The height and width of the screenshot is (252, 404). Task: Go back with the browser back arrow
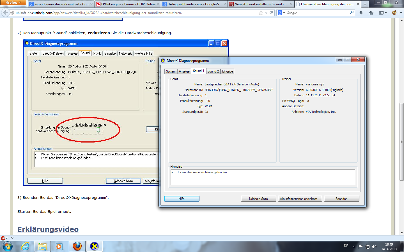coord(5,13)
